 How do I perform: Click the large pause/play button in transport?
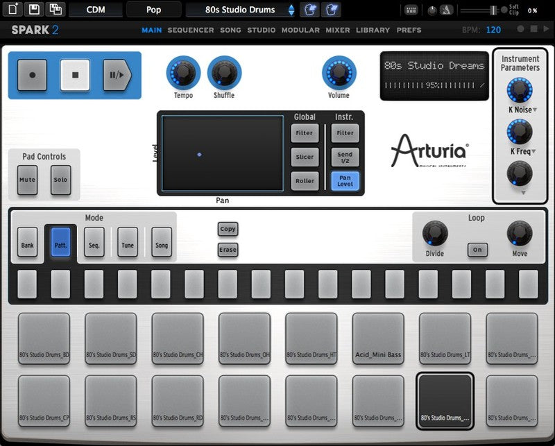click(117, 75)
